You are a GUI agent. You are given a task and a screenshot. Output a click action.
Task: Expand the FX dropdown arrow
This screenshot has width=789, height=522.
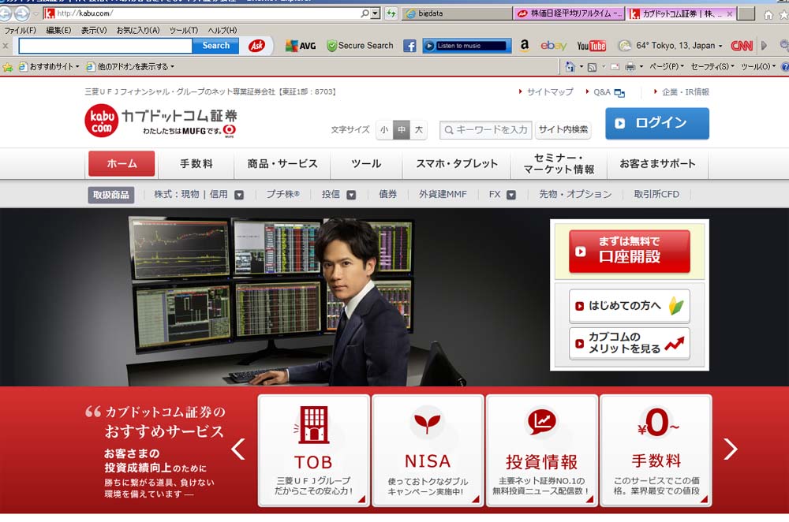click(511, 195)
